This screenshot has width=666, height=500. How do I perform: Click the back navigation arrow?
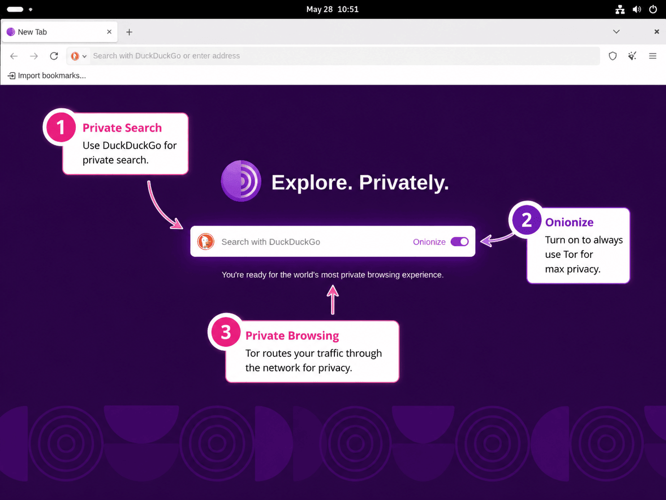(x=14, y=56)
